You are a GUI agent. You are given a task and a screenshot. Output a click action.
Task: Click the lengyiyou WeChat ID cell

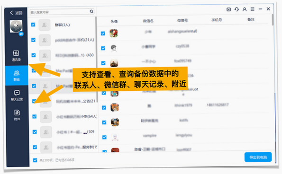click(x=184, y=135)
